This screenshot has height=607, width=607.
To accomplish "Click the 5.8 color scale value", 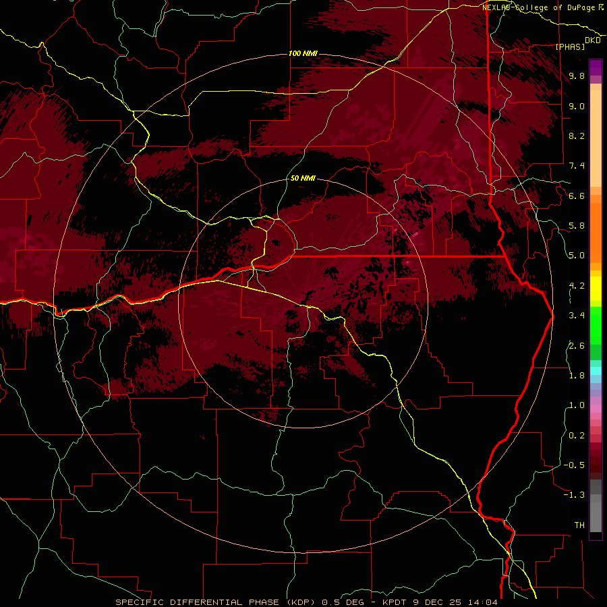I will [x=577, y=226].
